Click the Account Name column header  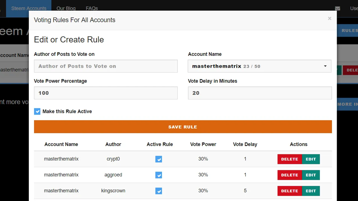61,144
